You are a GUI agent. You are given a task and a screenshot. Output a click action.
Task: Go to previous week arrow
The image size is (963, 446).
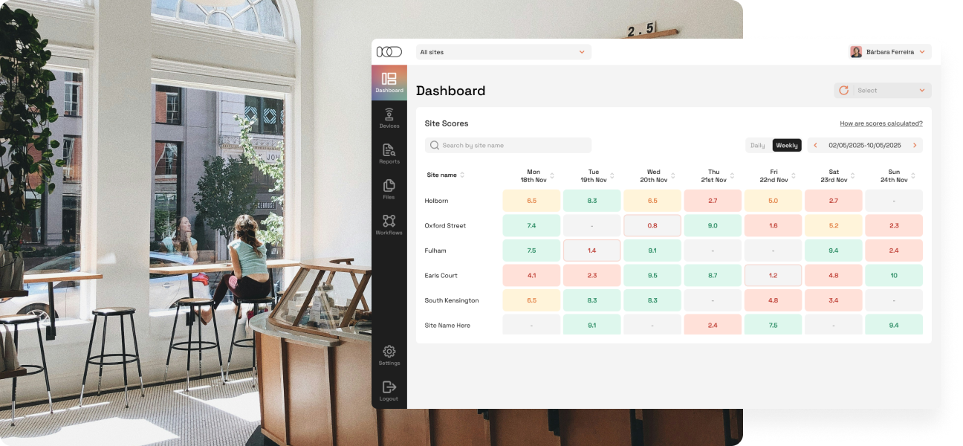[x=815, y=146]
